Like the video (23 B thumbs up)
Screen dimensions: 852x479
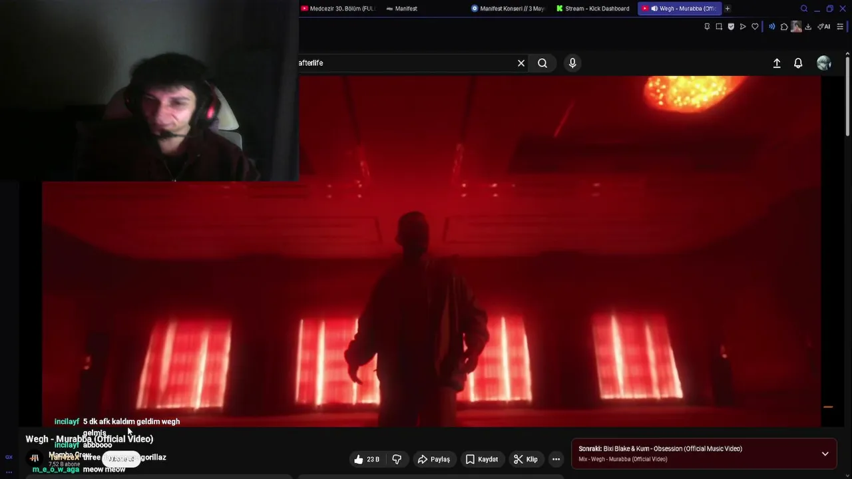(x=367, y=459)
